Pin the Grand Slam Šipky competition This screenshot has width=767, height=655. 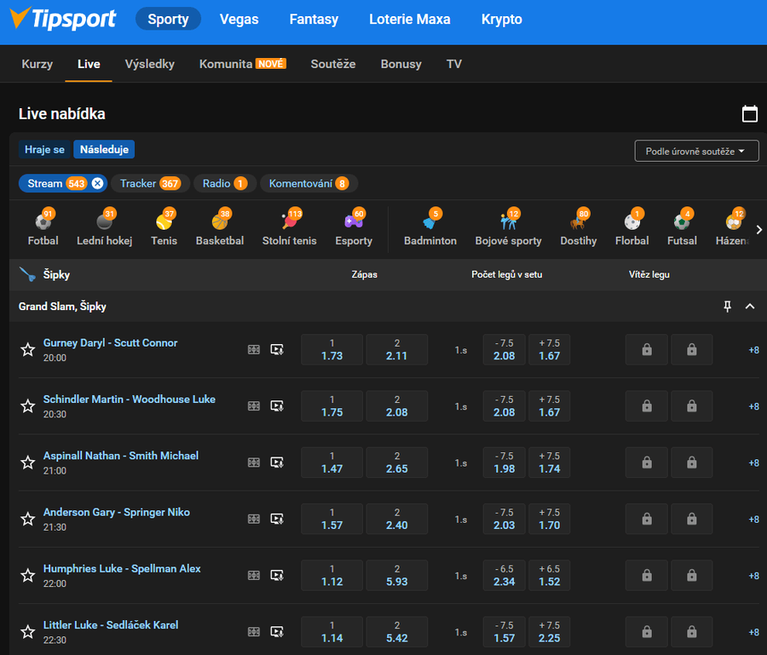[727, 307]
